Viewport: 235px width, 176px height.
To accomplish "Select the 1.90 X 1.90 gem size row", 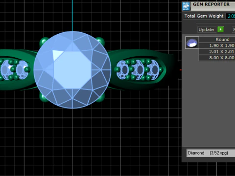I will point(217,45).
